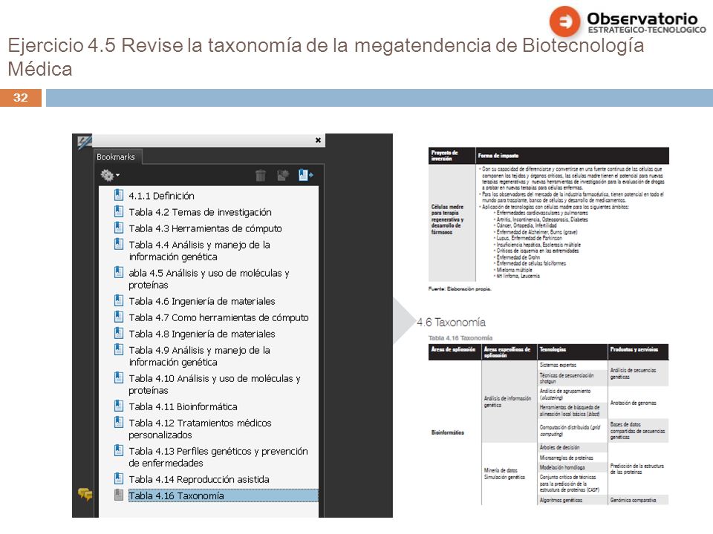Click the bookmark icon beside 'abla 4.5'

[x=119, y=272]
